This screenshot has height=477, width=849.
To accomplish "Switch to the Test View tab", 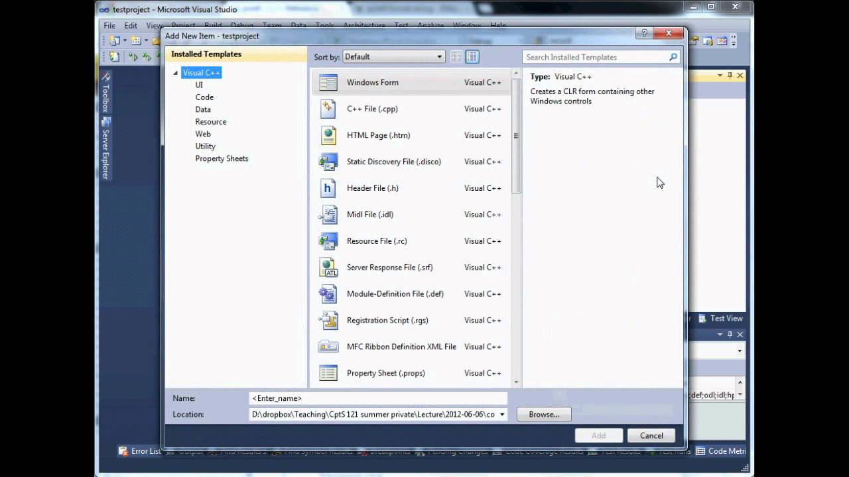I will click(x=720, y=319).
